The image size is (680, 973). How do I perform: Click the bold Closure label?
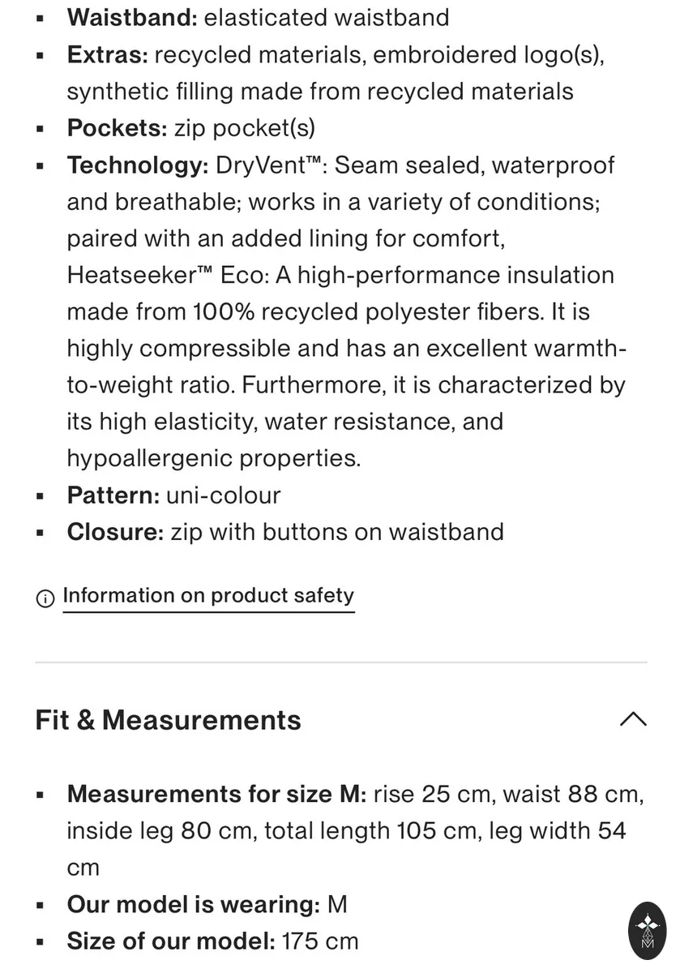click(x=116, y=532)
